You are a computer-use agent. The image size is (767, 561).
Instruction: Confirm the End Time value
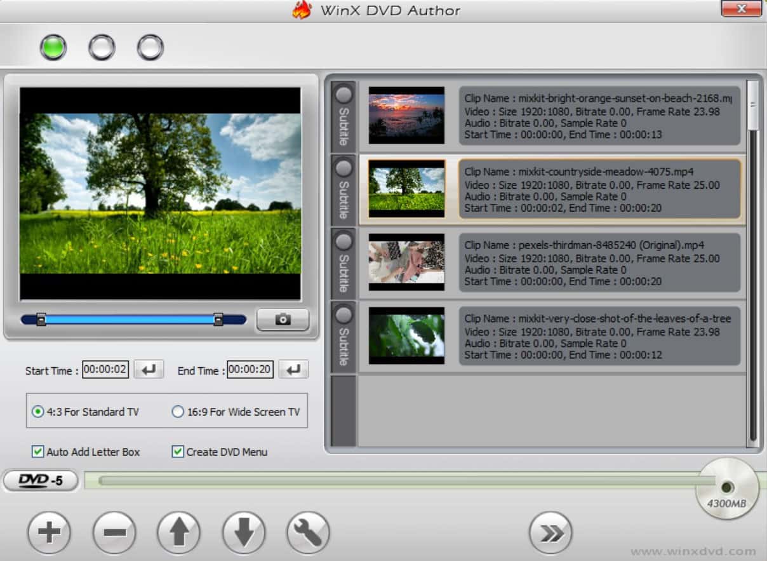tap(293, 369)
